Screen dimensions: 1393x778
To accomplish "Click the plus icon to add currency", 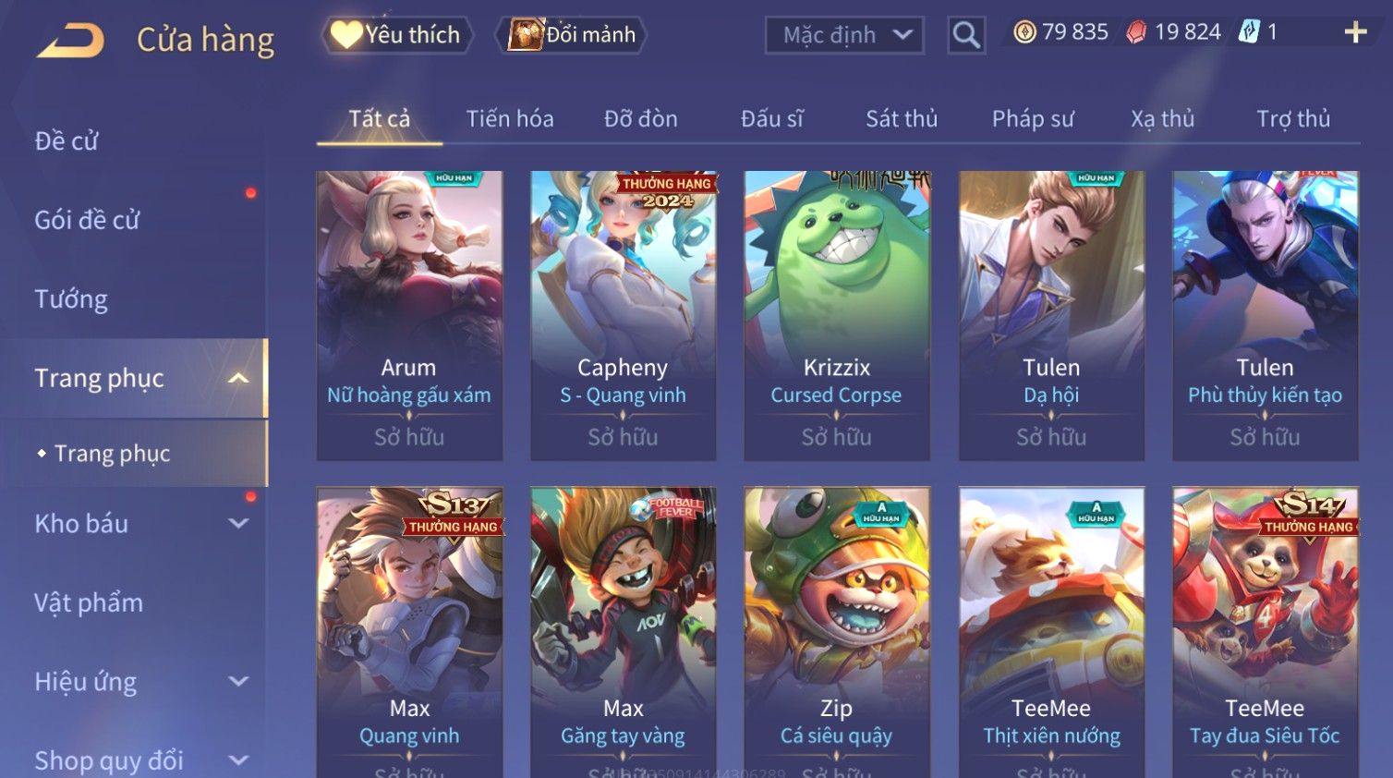I will click(1355, 32).
